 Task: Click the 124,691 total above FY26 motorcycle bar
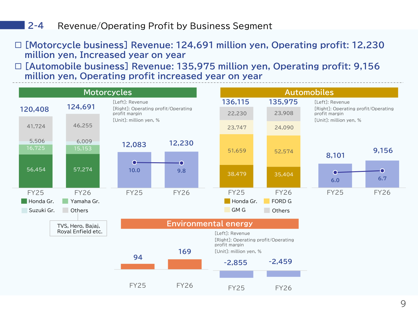[81, 107]
